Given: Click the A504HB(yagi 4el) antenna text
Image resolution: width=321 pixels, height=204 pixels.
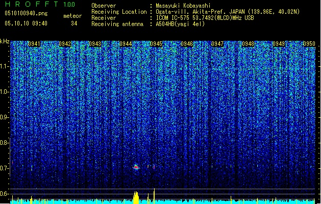Looking at the screenshot, I should click(180, 24).
